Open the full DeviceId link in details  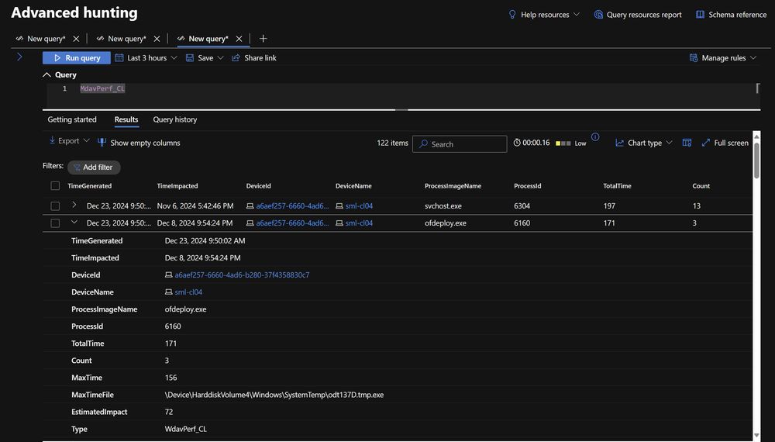pos(242,275)
